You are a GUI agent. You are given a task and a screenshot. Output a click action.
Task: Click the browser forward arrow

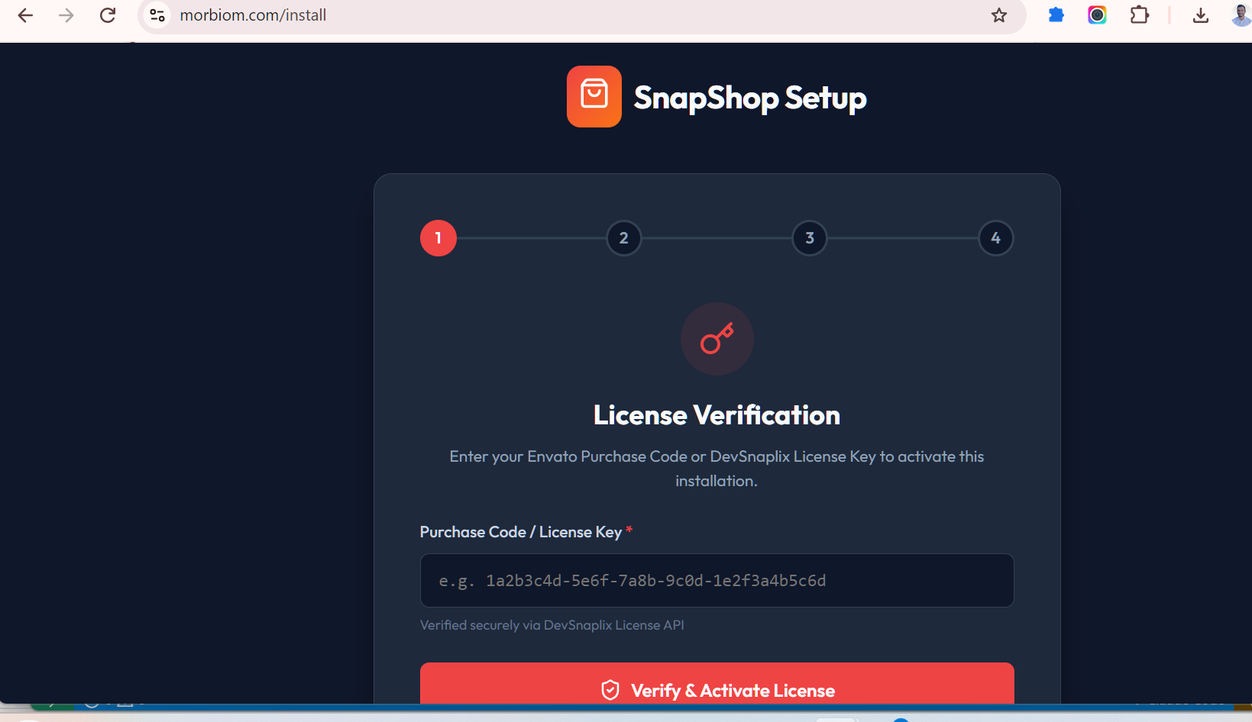(66, 15)
